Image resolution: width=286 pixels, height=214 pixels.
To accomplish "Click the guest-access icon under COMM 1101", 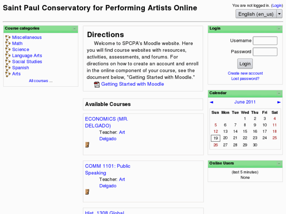I will click(x=87, y=192).
